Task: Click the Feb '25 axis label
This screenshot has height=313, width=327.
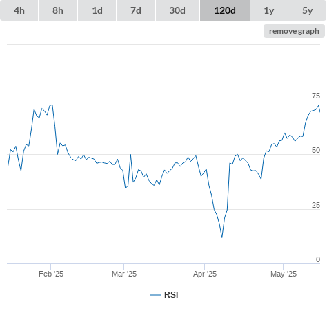Action: coord(51,274)
